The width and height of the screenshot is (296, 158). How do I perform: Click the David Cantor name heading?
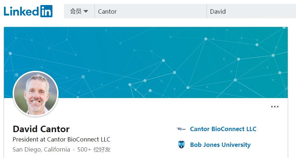pyautogui.click(x=41, y=129)
